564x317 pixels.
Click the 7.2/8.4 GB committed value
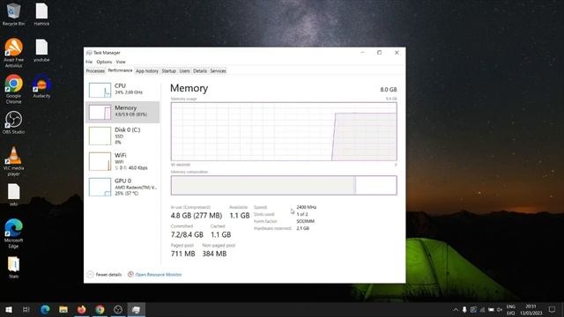tap(187, 234)
